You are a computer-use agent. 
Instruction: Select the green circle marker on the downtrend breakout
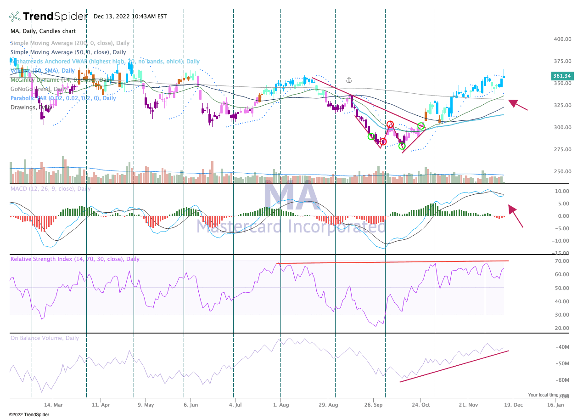tap(421, 125)
